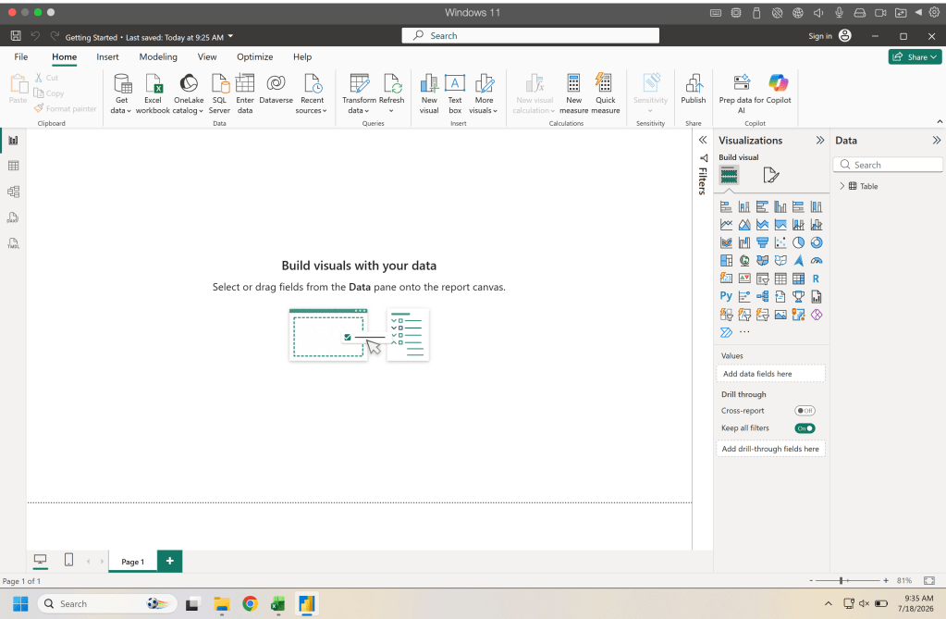Switch to the Modeling ribbon tab
The height and width of the screenshot is (619, 946).
158,56
